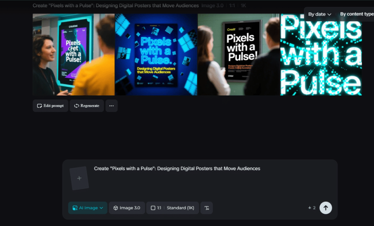The width and height of the screenshot is (374, 226).
Task: Change the 1:1 Standard (1K) aspect setting
Action: [x=173, y=208]
